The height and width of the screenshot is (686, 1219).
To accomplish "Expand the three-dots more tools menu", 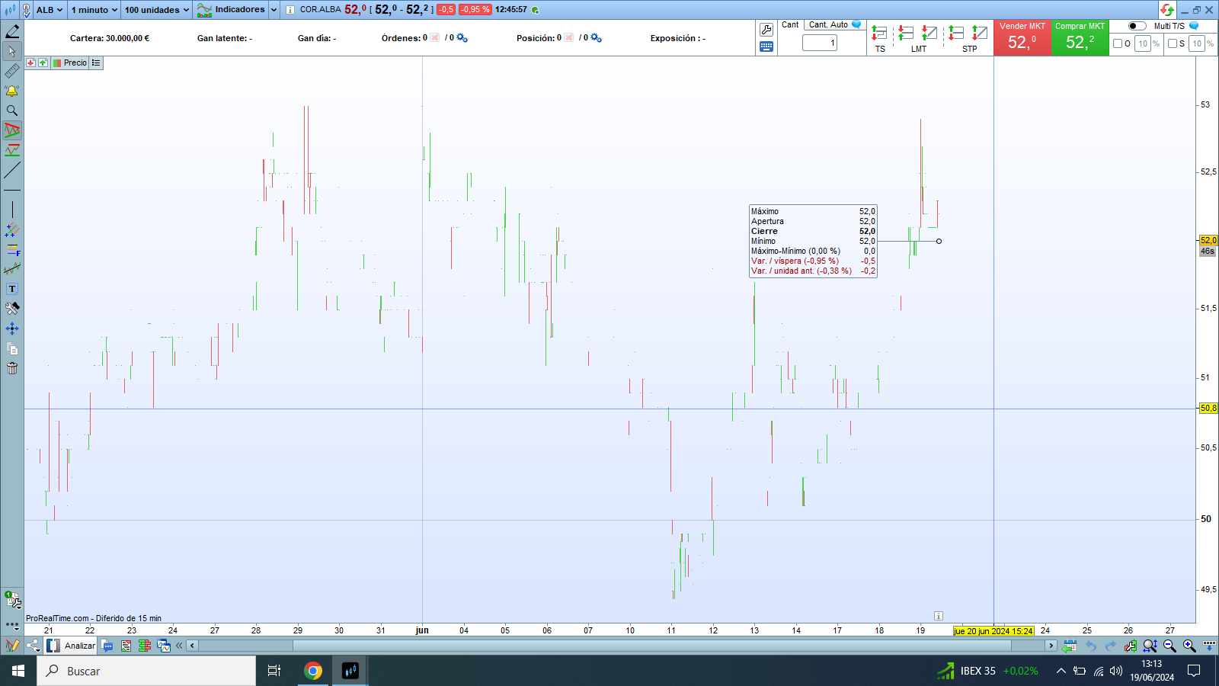I will click(x=12, y=625).
